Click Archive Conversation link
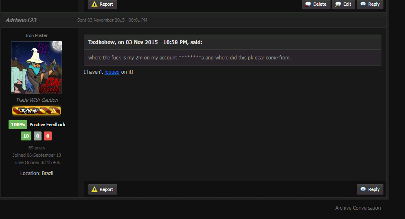Viewport: 405px width, 219px height. coord(358,208)
